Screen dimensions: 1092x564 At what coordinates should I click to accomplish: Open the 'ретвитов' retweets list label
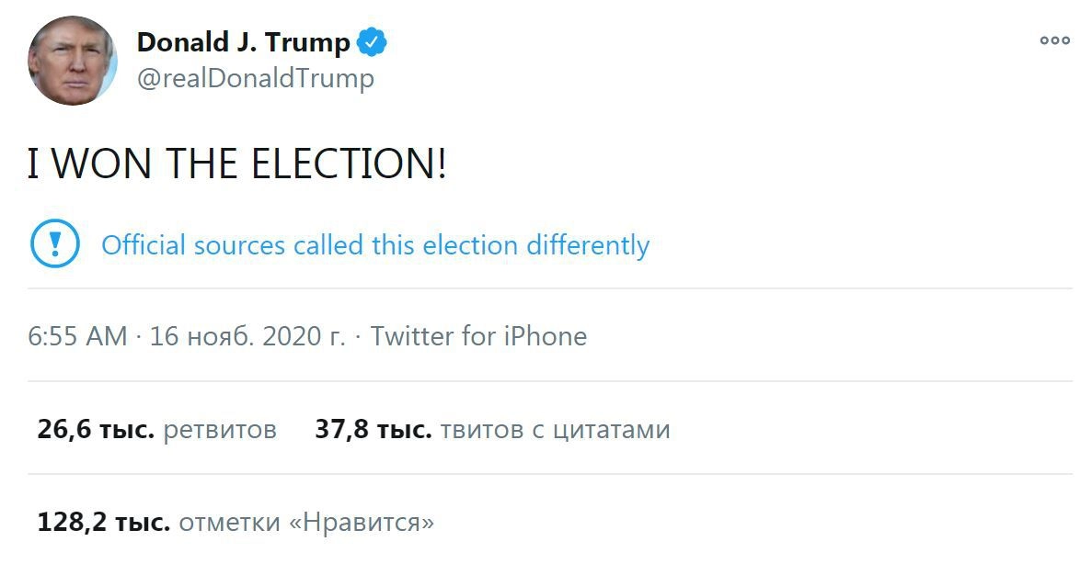(220, 430)
